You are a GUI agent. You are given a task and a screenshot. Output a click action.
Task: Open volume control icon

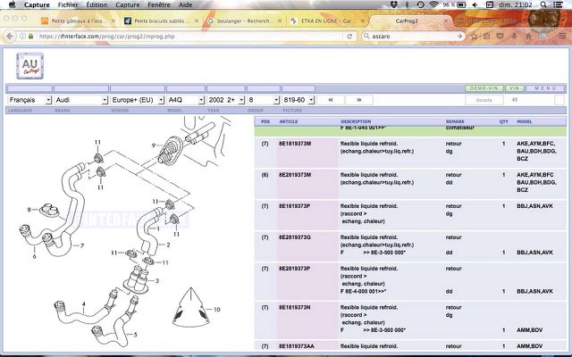pyautogui.click(x=475, y=4)
